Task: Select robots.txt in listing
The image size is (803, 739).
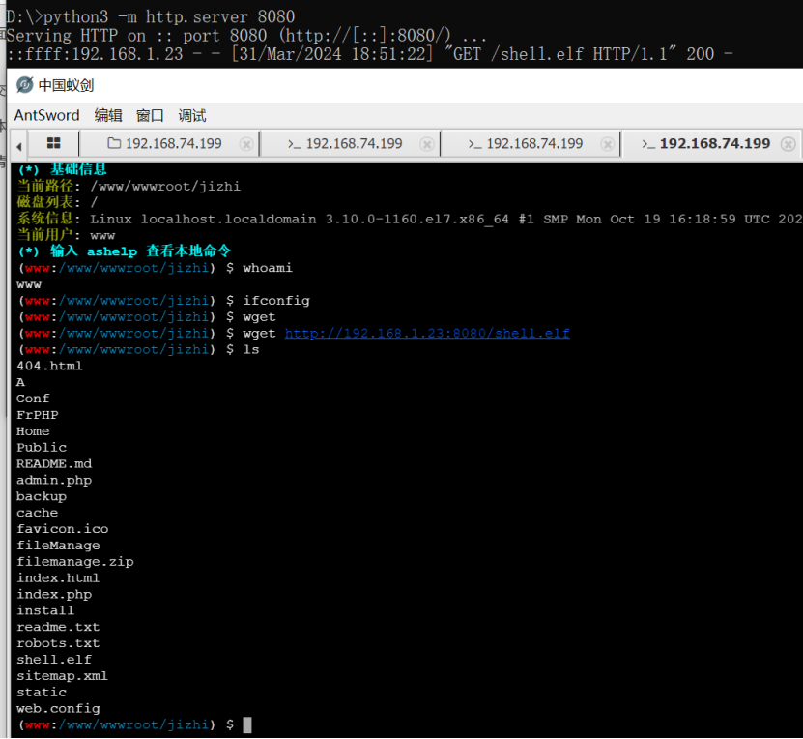Action: (x=58, y=643)
